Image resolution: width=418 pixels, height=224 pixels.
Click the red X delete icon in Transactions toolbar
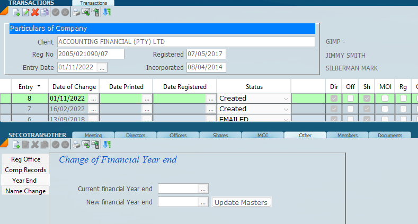click(x=35, y=12)
